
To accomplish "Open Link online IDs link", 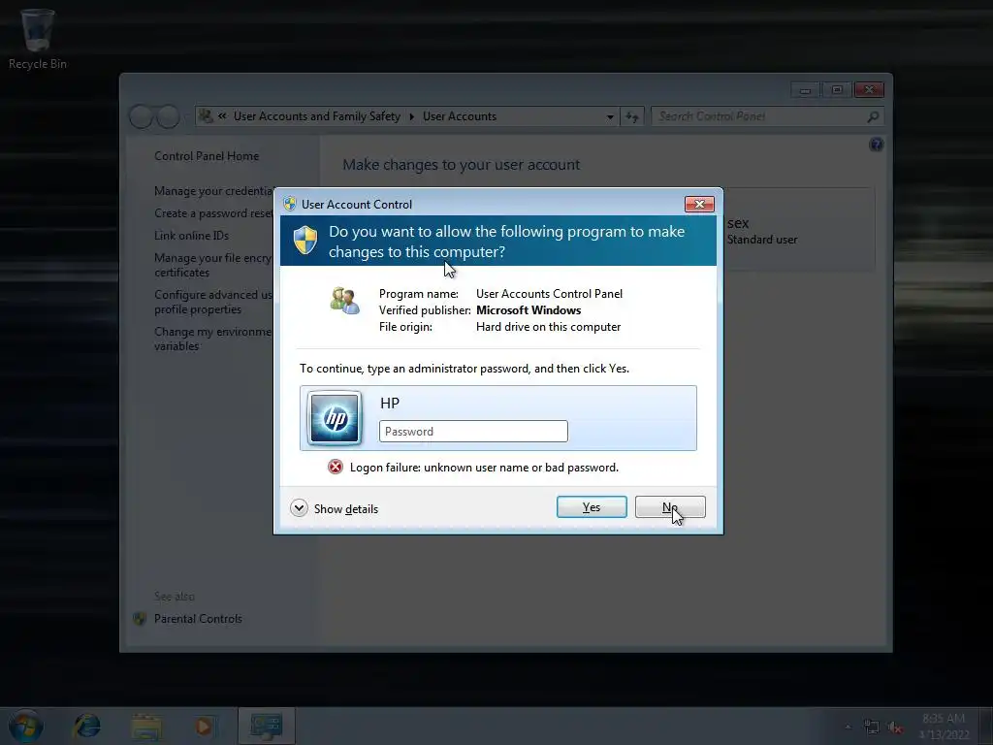I will [191, 236].
